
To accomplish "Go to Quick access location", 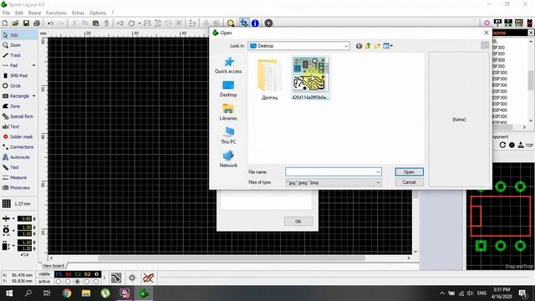I will click(228, 65).
